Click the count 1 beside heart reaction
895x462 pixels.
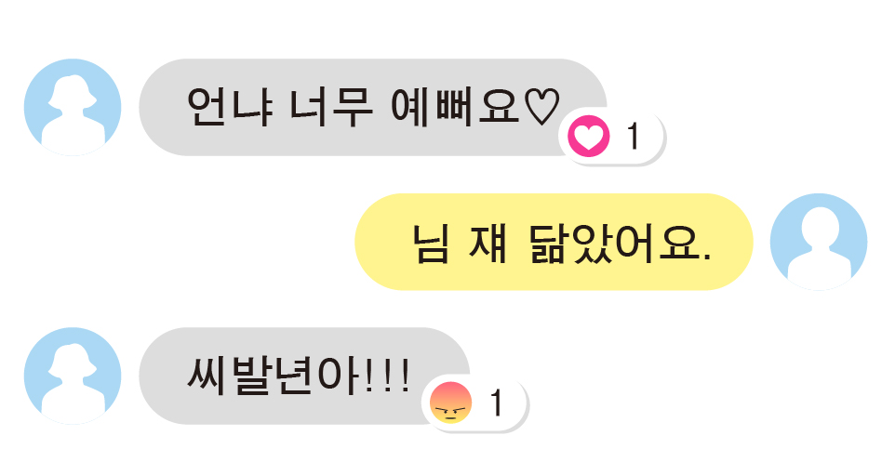point(633,137)
